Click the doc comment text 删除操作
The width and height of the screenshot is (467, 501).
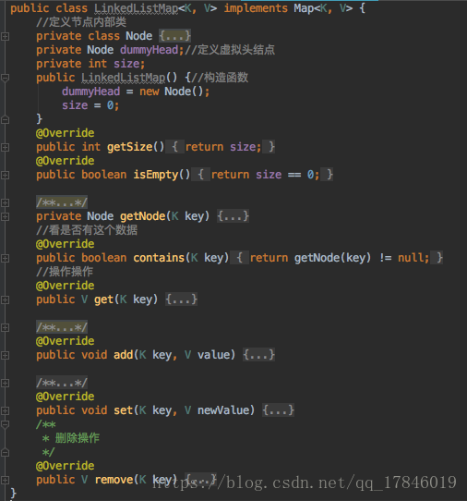(78, 438)
